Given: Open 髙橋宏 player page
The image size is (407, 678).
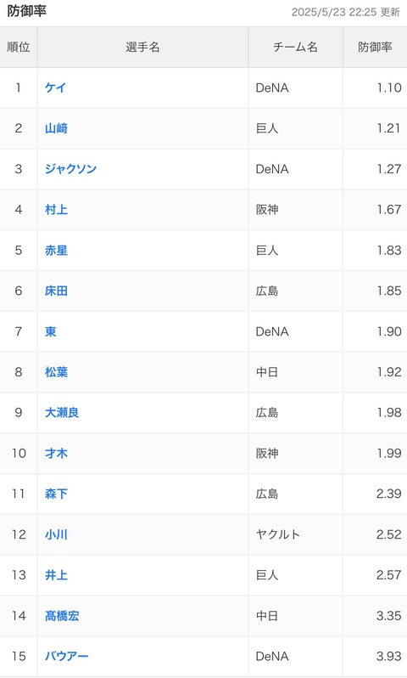Looking at the screenshot, I should [62, 616].
